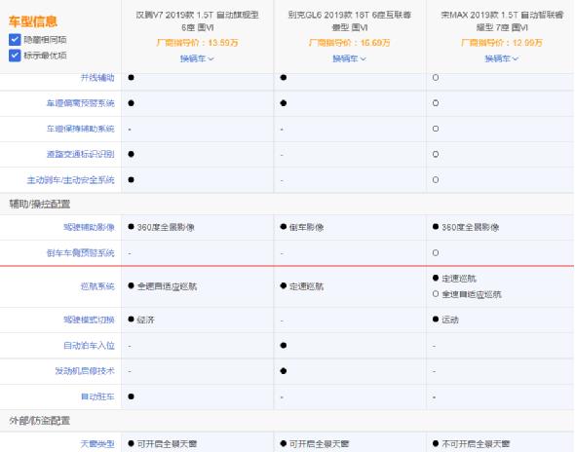This screenshot has width=575, height=452.
Task: Toggle the 标示最优项 checkbox
Action: coord(15,56)
